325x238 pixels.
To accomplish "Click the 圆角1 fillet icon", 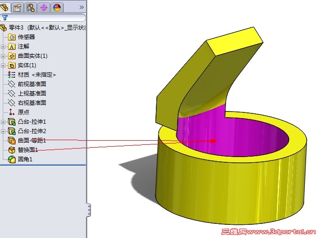I will click(12, 159).
